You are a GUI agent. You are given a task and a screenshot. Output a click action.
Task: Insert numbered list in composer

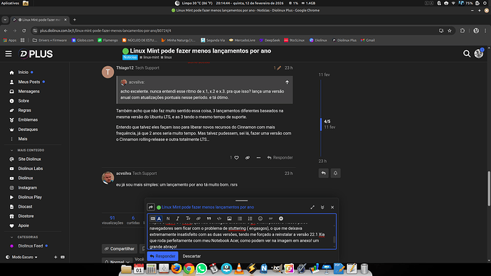tap(250, 218)
